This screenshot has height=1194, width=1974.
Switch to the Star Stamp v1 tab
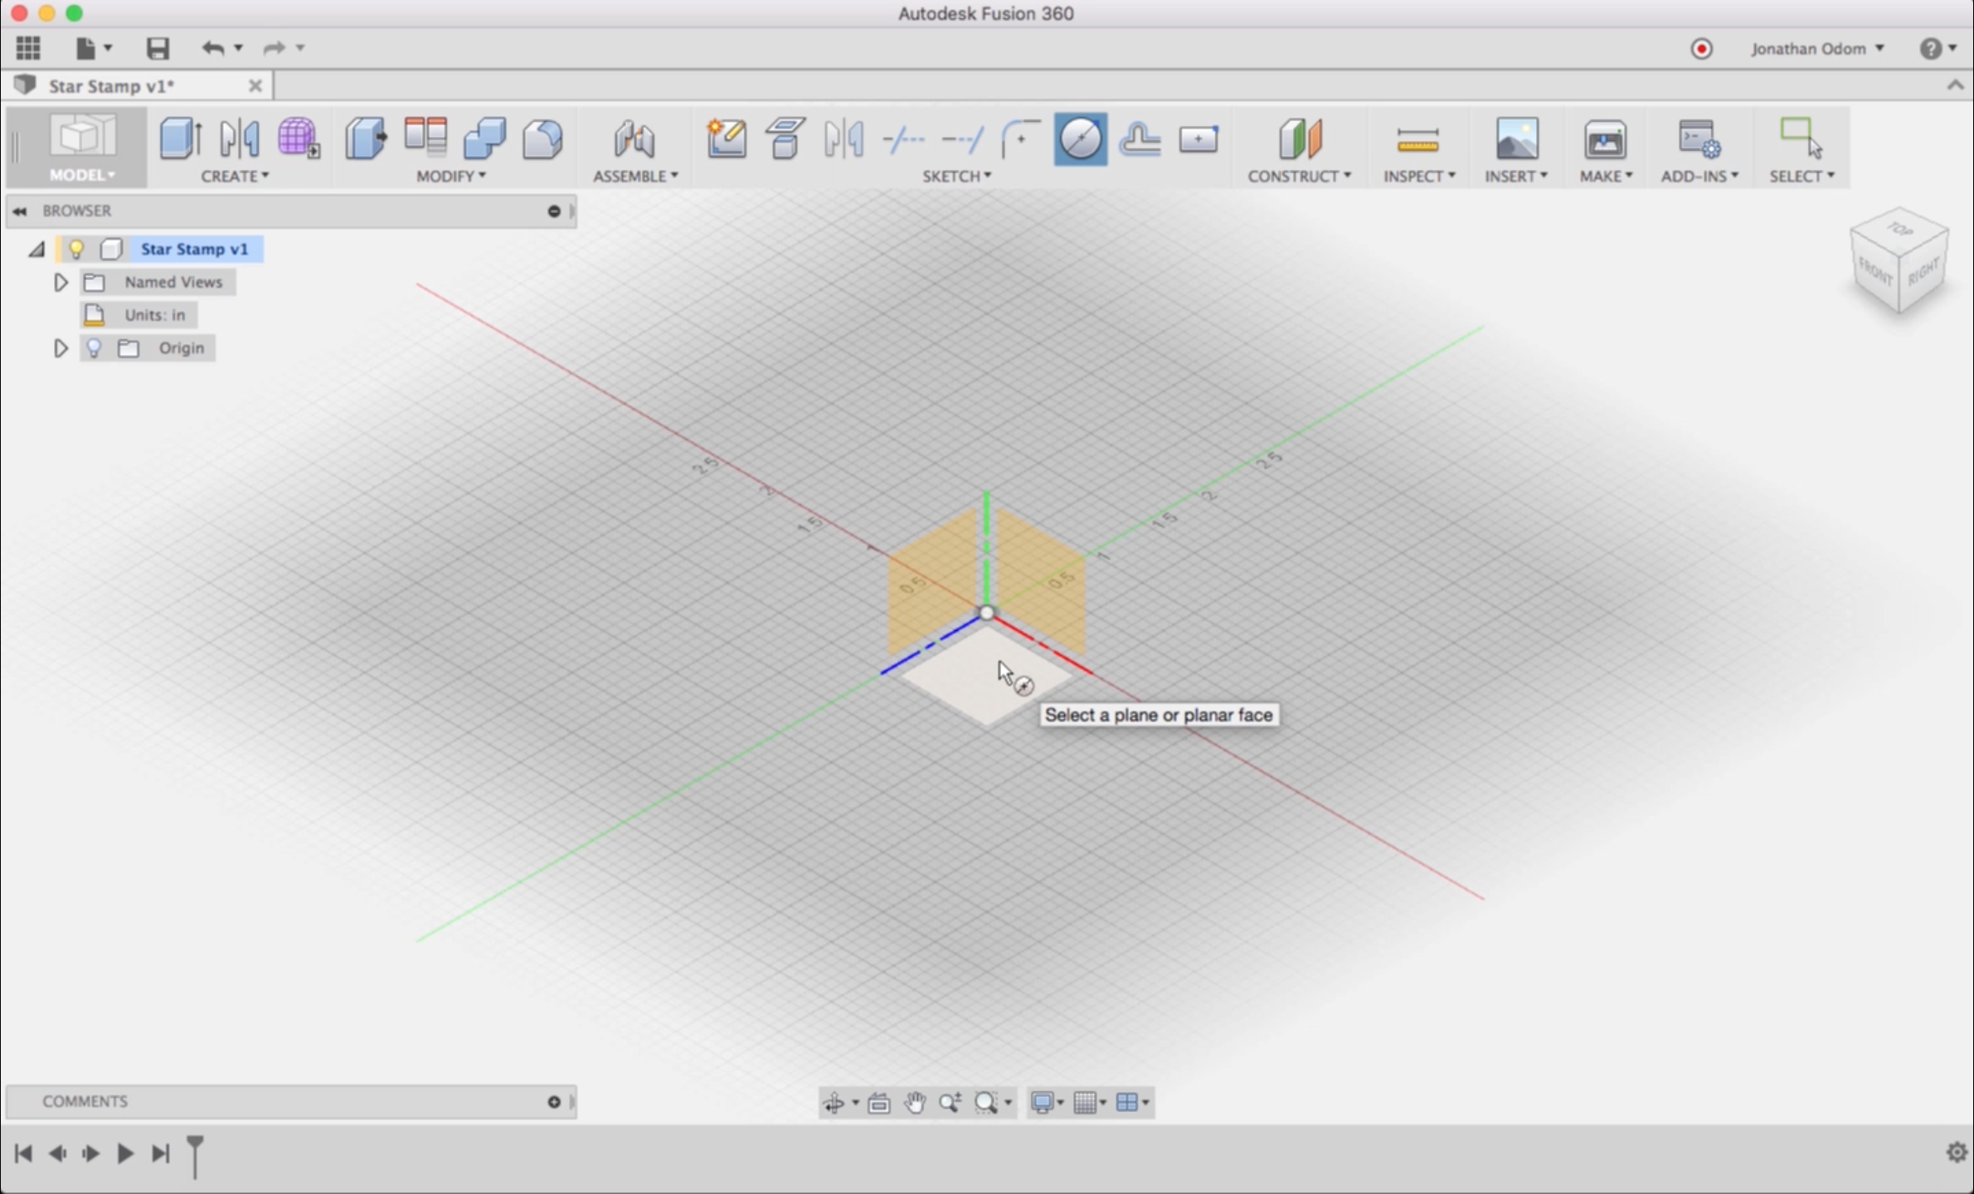(x=112, y=86)
